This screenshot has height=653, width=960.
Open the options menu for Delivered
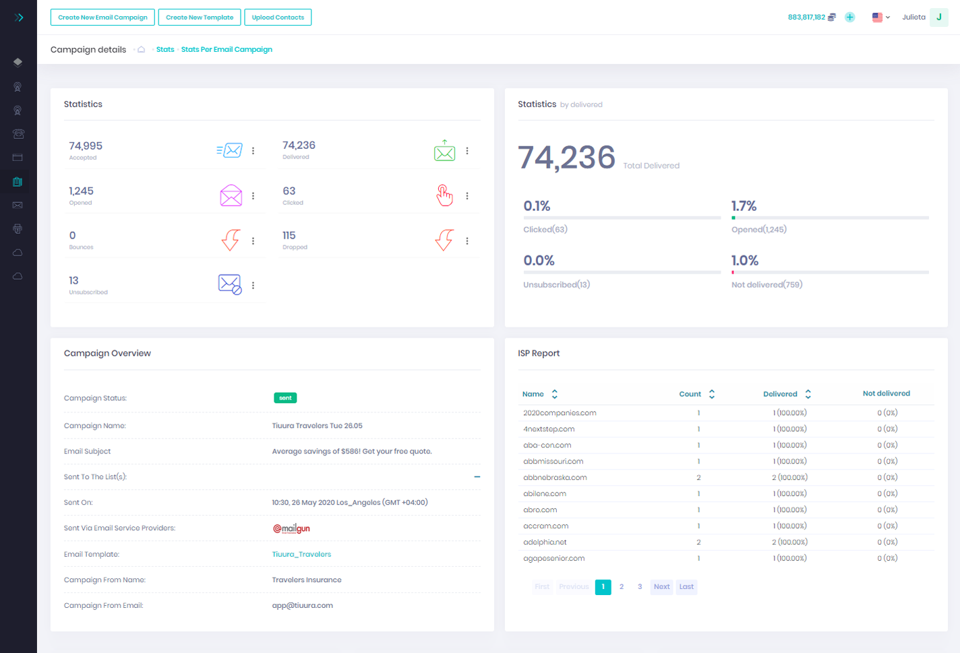(x=467, y=151)
